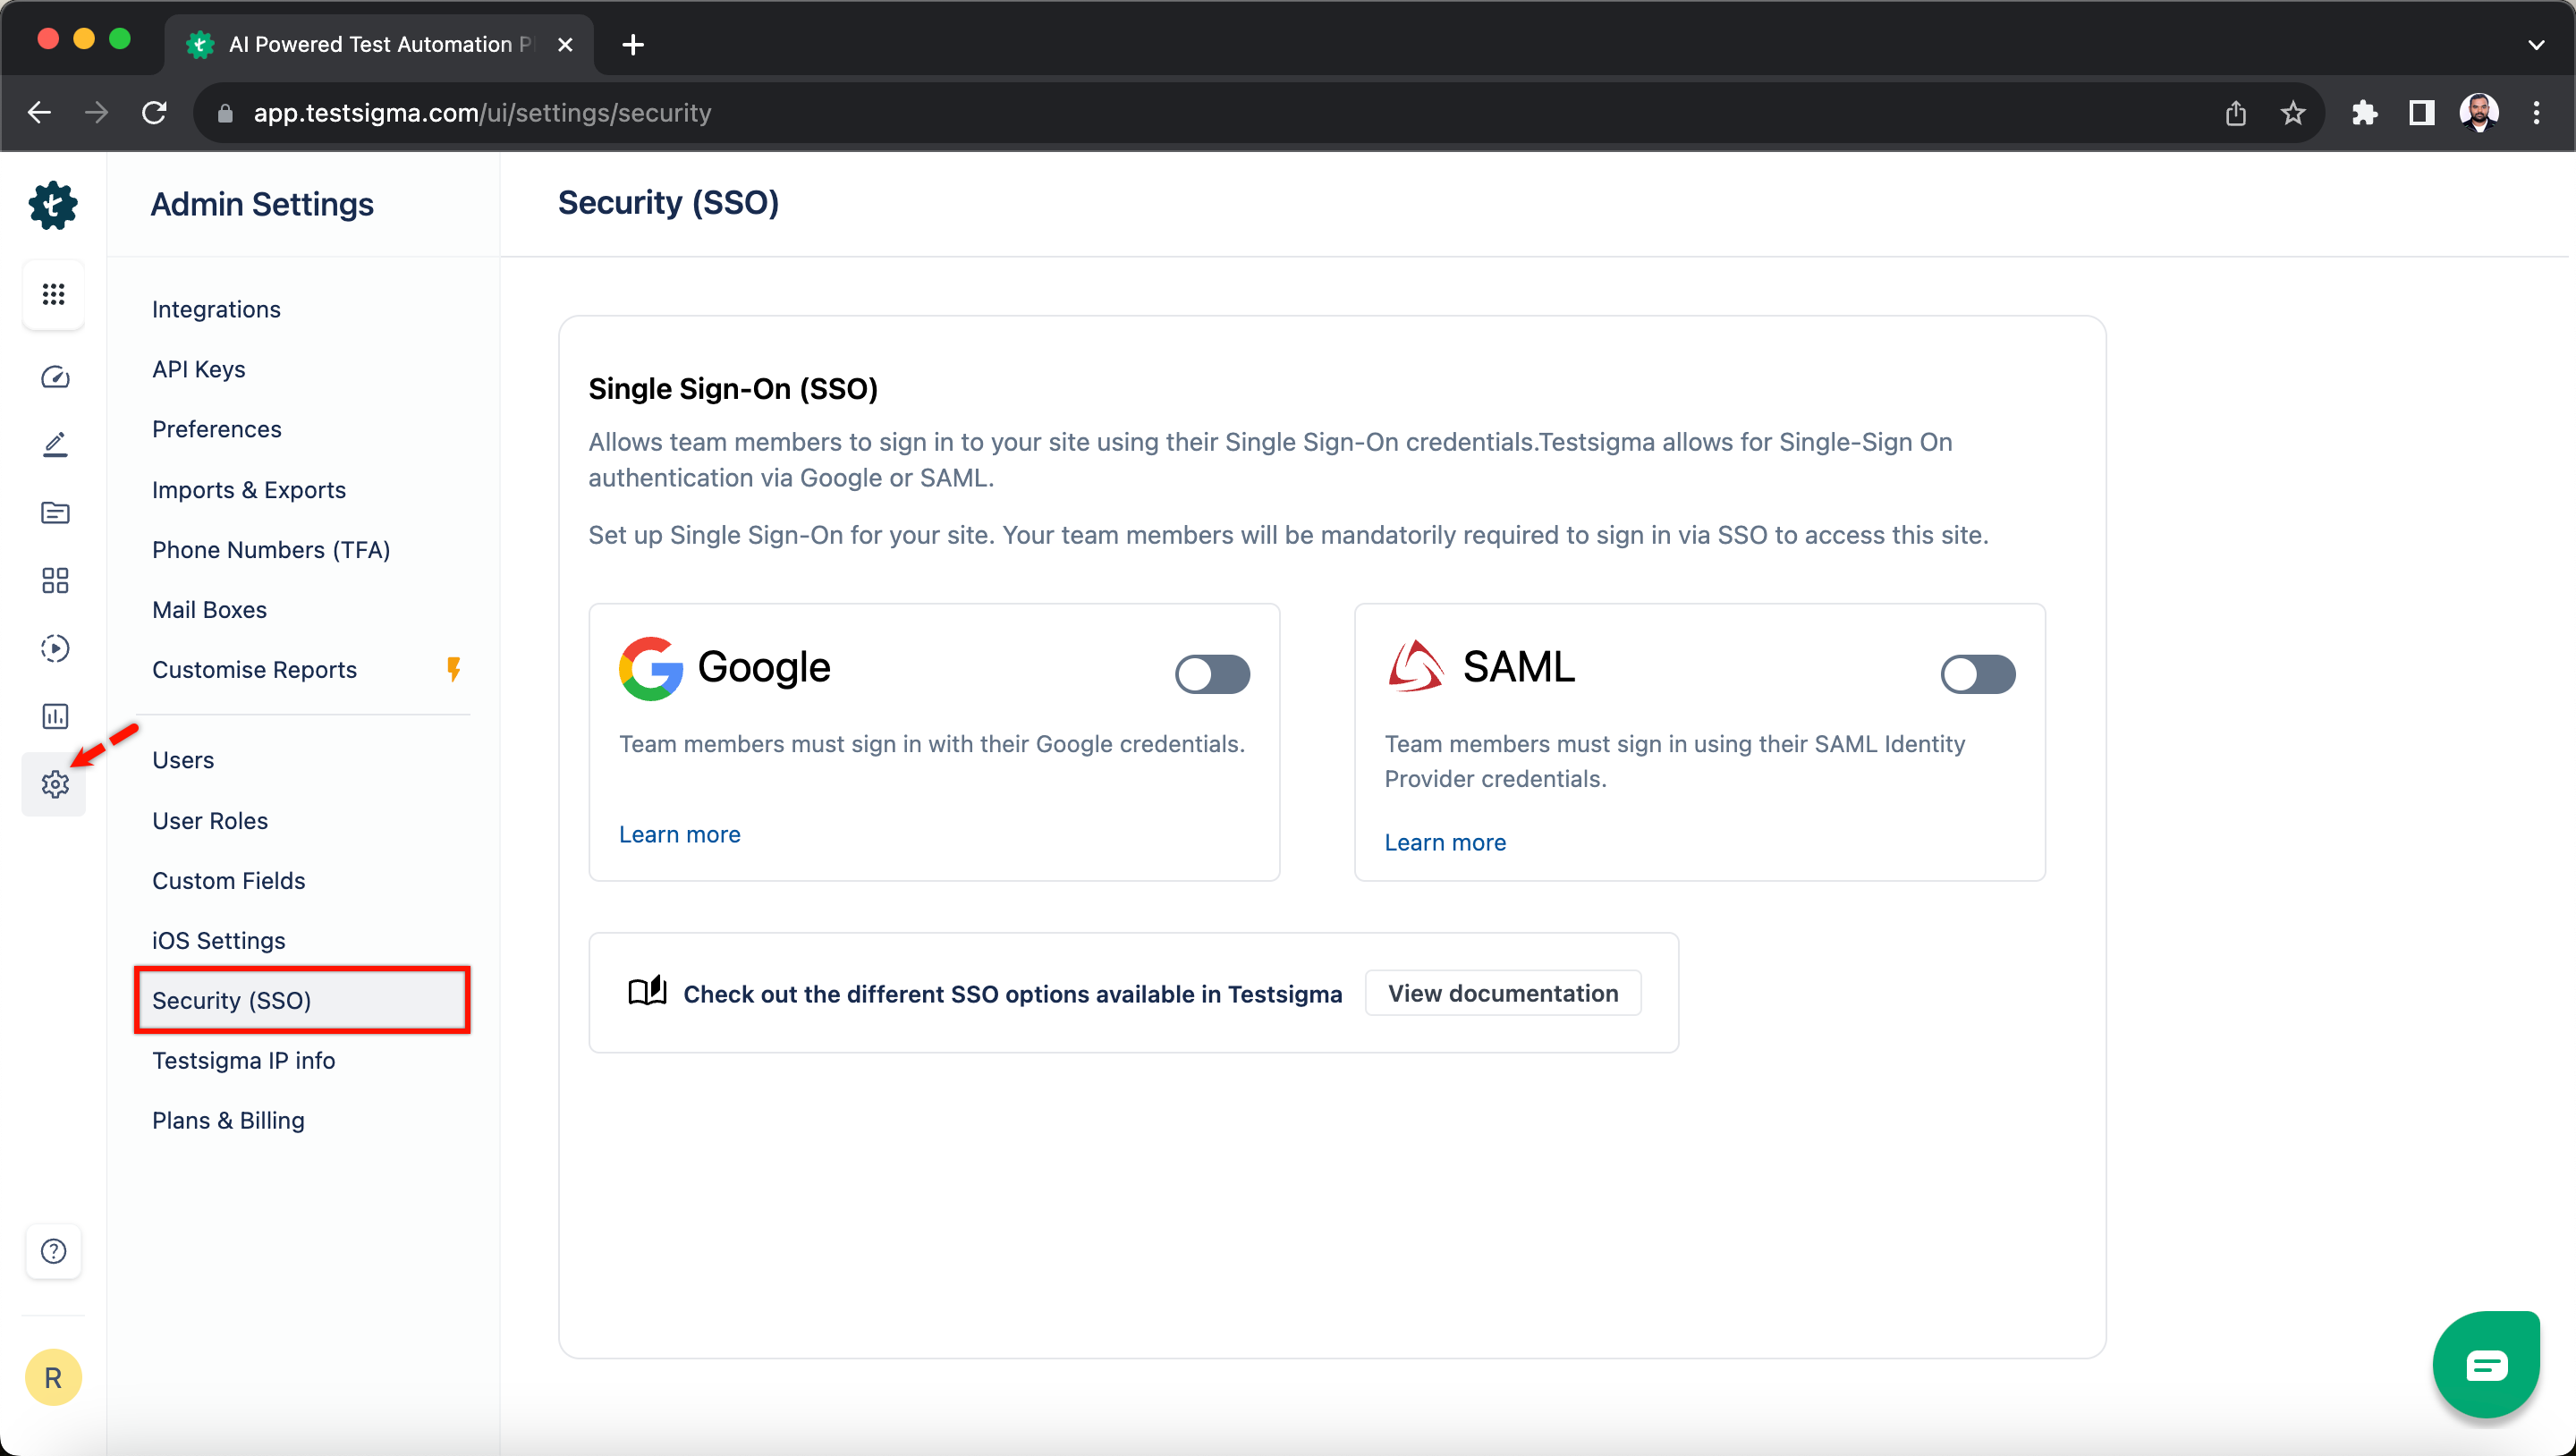Viewport: 2576px width, 1456px height.
Task: Click the lightning bolt next to Customise Reports
Action: (454, 669)
